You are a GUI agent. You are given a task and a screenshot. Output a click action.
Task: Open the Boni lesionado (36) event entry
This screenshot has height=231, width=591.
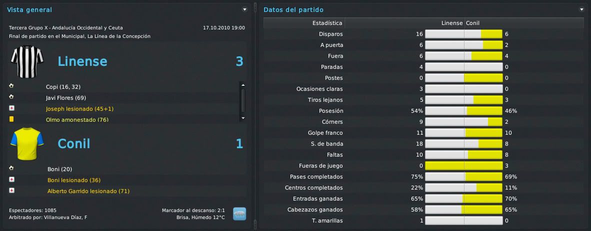click(x=74, y=180)
